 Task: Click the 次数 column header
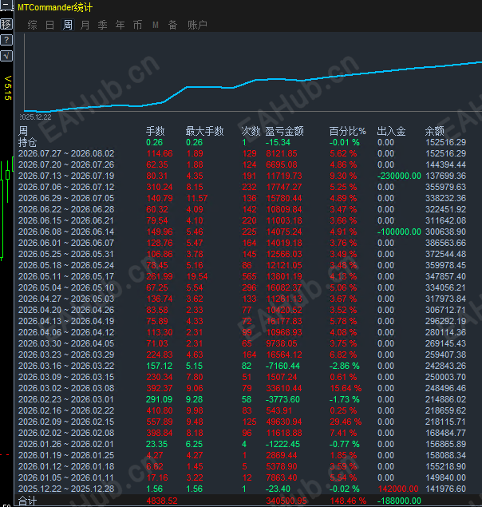[x=251, y=131]
